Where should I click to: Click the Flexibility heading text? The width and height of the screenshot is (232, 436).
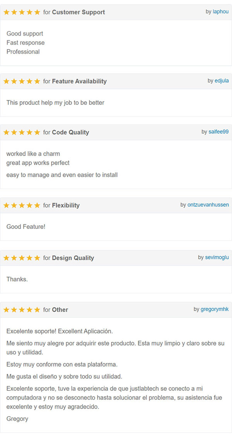click(66, 205)
